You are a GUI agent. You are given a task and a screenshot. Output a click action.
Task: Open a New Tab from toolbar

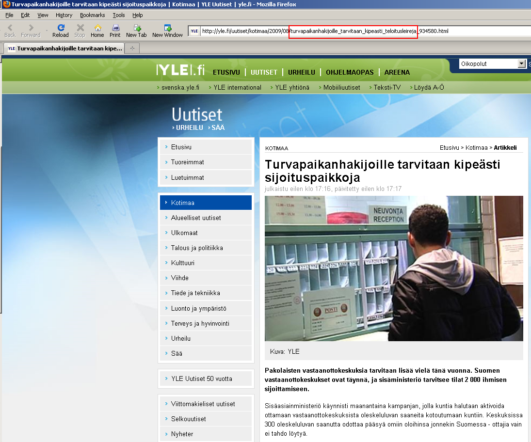[136, 28]
